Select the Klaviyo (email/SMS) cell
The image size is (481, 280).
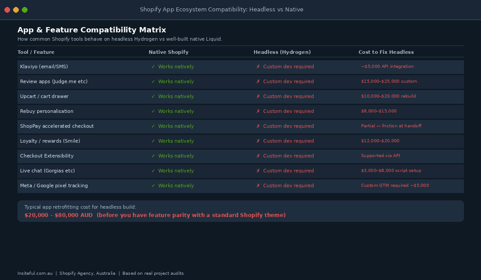(x=44, y=66)
